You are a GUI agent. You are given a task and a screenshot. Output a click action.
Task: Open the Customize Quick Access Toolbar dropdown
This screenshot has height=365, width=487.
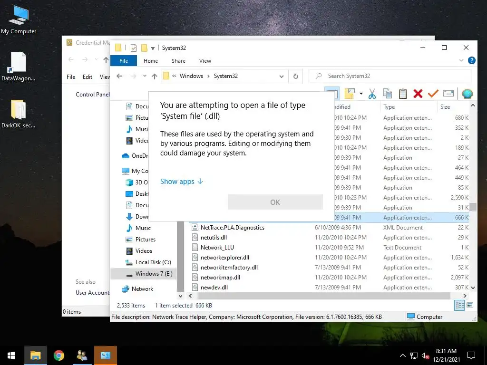153,48
